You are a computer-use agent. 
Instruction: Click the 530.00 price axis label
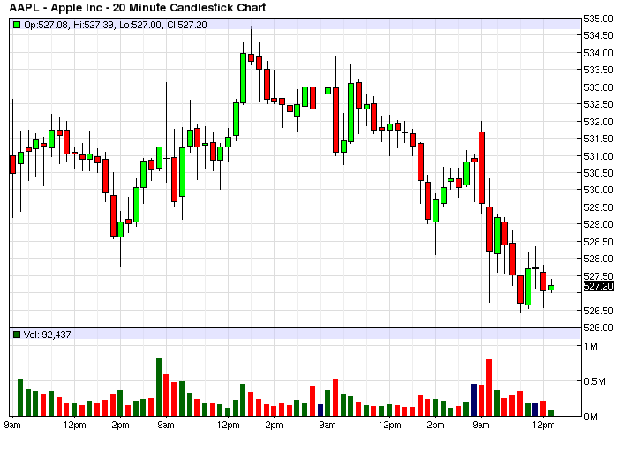[598, 190]
